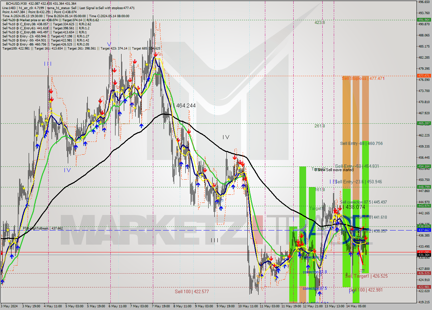Click the 'Target100: 422.981' summary line
Viewport: 432px width, 310px height.
pos(81,48)
